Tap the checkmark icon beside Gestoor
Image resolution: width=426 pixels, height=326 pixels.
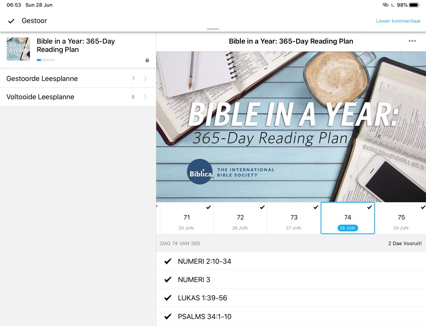pos(11,21)
